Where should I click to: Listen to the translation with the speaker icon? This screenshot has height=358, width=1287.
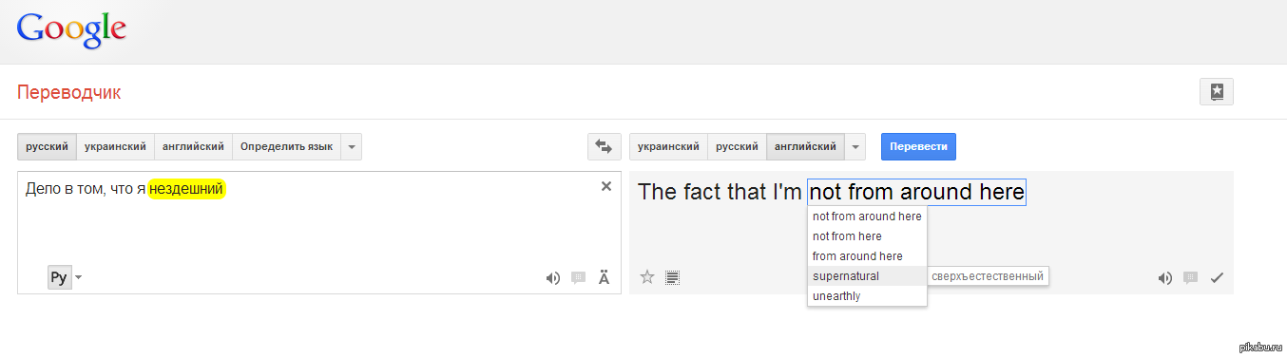(x=1164, y=278)
